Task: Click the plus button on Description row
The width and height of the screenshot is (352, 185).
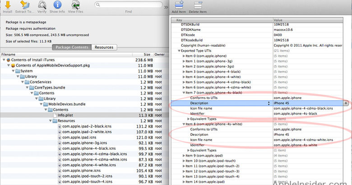Action: (x=346, y=103)
